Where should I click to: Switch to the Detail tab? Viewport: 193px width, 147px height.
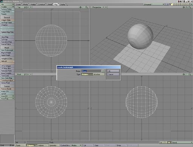tap(50, 5)
